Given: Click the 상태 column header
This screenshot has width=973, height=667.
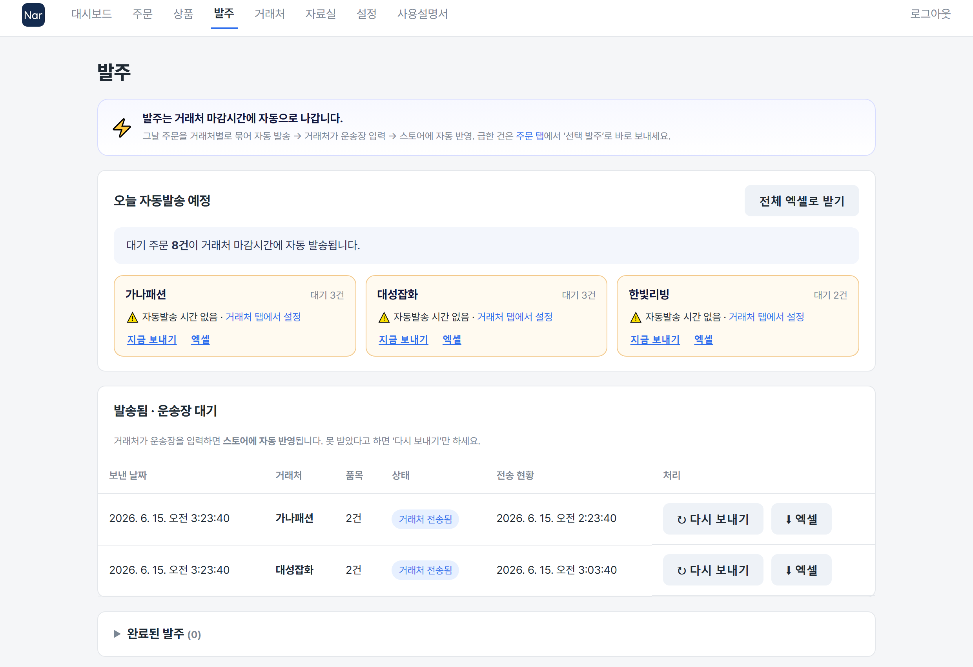Looking at the screenshot, I should (x=401, y=475).
